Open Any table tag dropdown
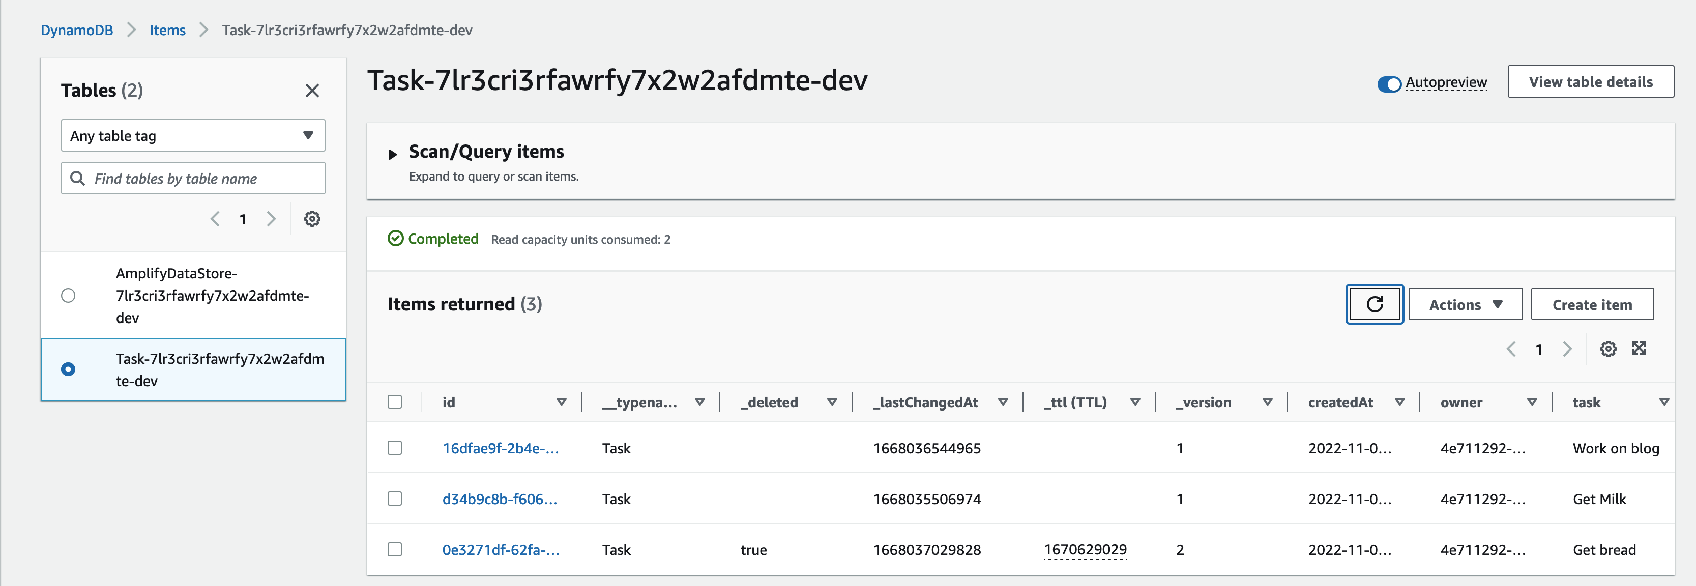Viewport: 1696px width, 586px height. point(193,136)
